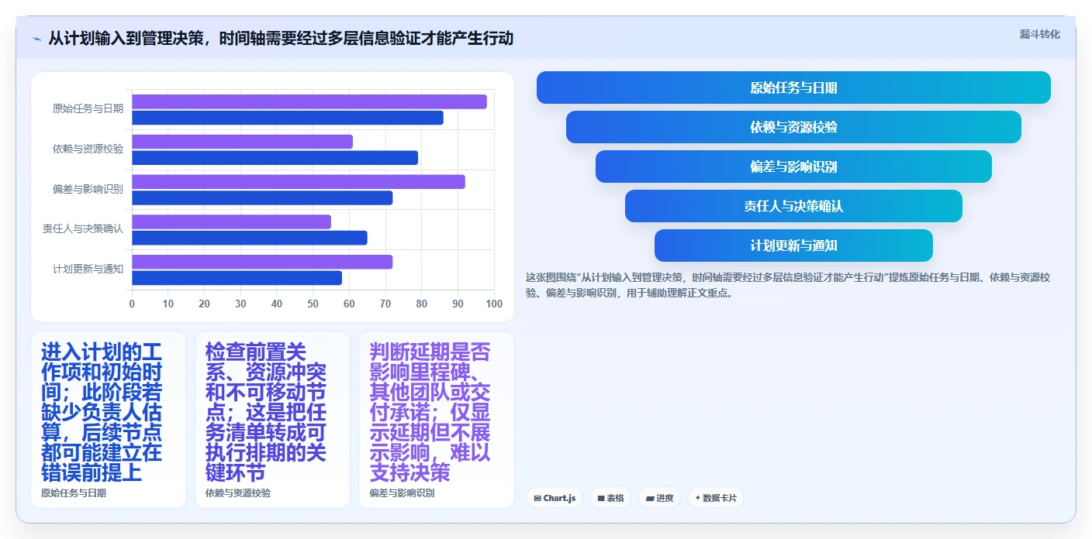This screenshot has height=539, width=1092.
Task: Click the 原始任务与日期 funnel stage
Action: tap(793, 88)
